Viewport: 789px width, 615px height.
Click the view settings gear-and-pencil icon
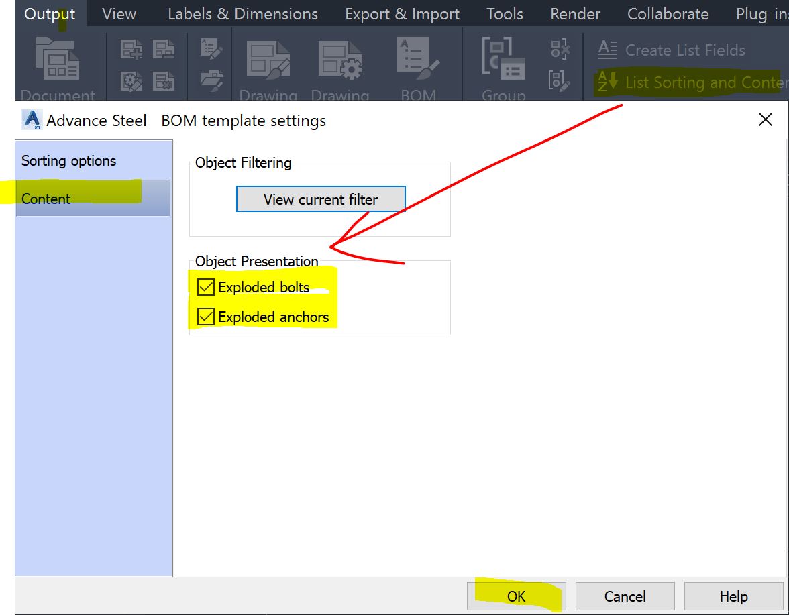[131, 81]
